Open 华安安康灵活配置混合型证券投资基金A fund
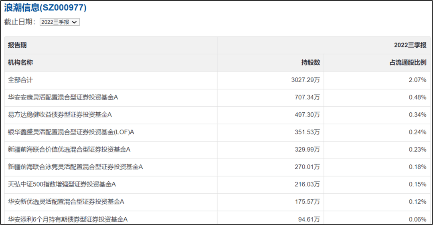Image resolution: width=433 pixels, height=225 pixels. pos(63,97)
